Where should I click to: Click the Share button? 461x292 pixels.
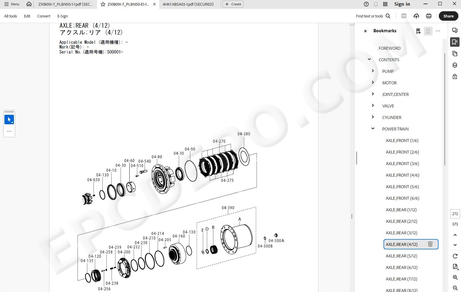pos(449,16)
